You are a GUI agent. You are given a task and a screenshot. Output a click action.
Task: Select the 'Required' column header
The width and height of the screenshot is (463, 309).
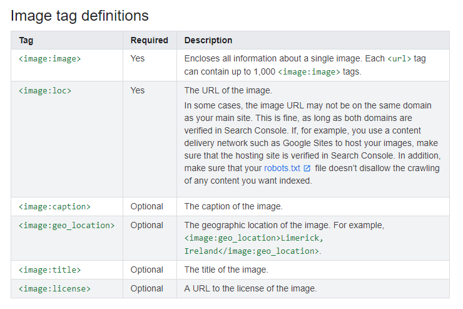pyautogui.click(x=149, y=40)
